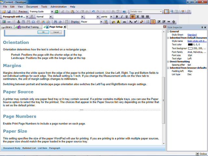Open the Paragraph with 8... style dropdown
This screenshot has width=208, height=156.
(x=27, y=17)
